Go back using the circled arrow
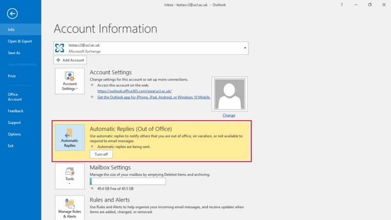The image size is (391, 220). [12, 14]
